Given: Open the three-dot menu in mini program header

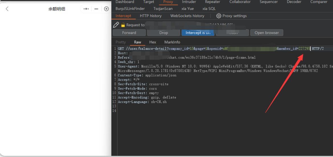Looking at the screenshot, I should pyautogui.click(x=86, y=9).
